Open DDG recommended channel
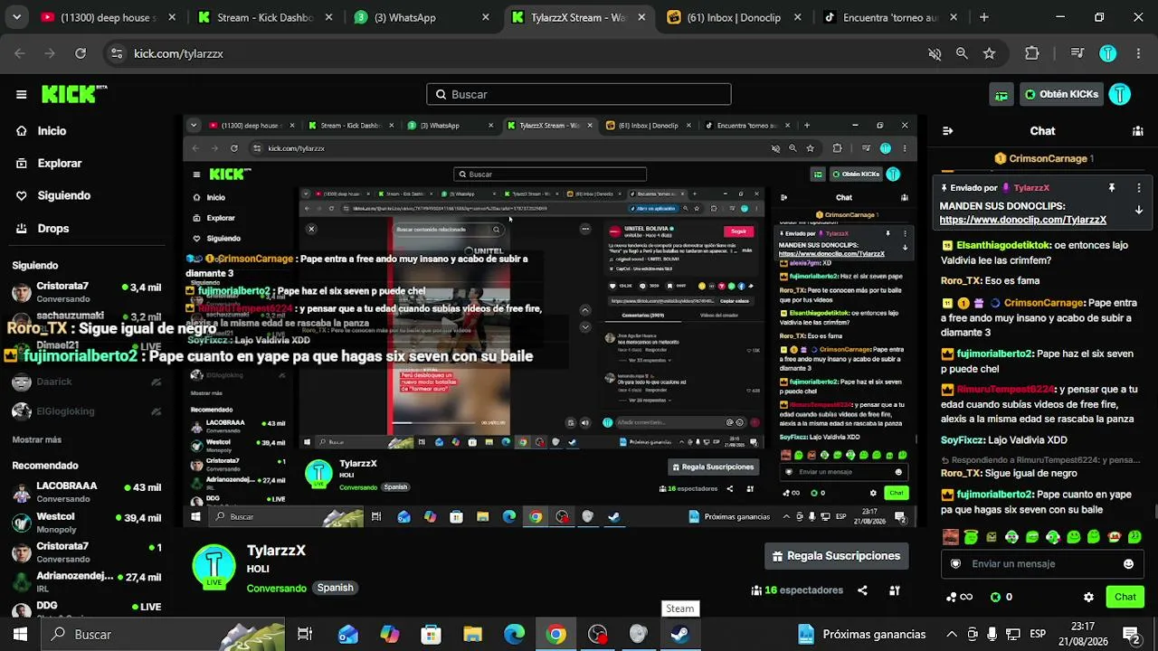This screenshot has height=651, width=1158. (86, 610)
